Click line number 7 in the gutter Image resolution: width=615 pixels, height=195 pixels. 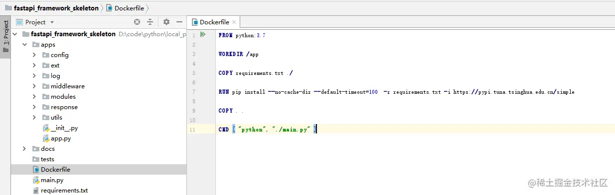193,92
